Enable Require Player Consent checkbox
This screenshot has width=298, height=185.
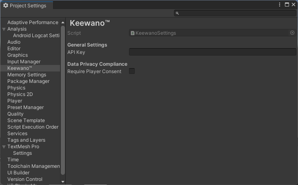[x=132, y=71]
